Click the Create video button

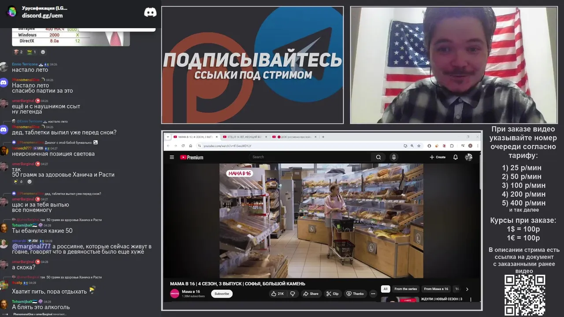click(438, 157)
